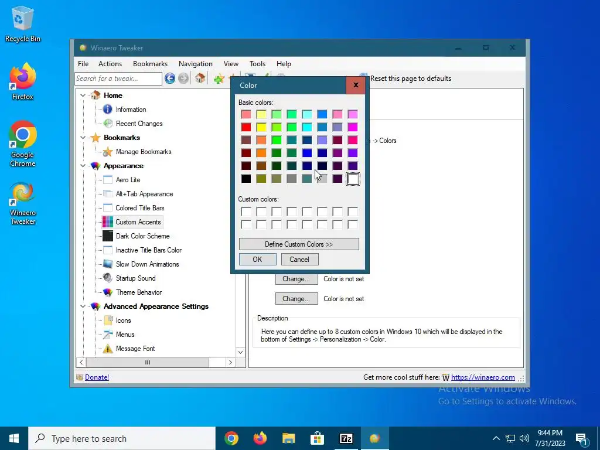Viewport: 600px width, 450px height.
Task: Collapse the Home tree node
Action: [x=83, y=96]
